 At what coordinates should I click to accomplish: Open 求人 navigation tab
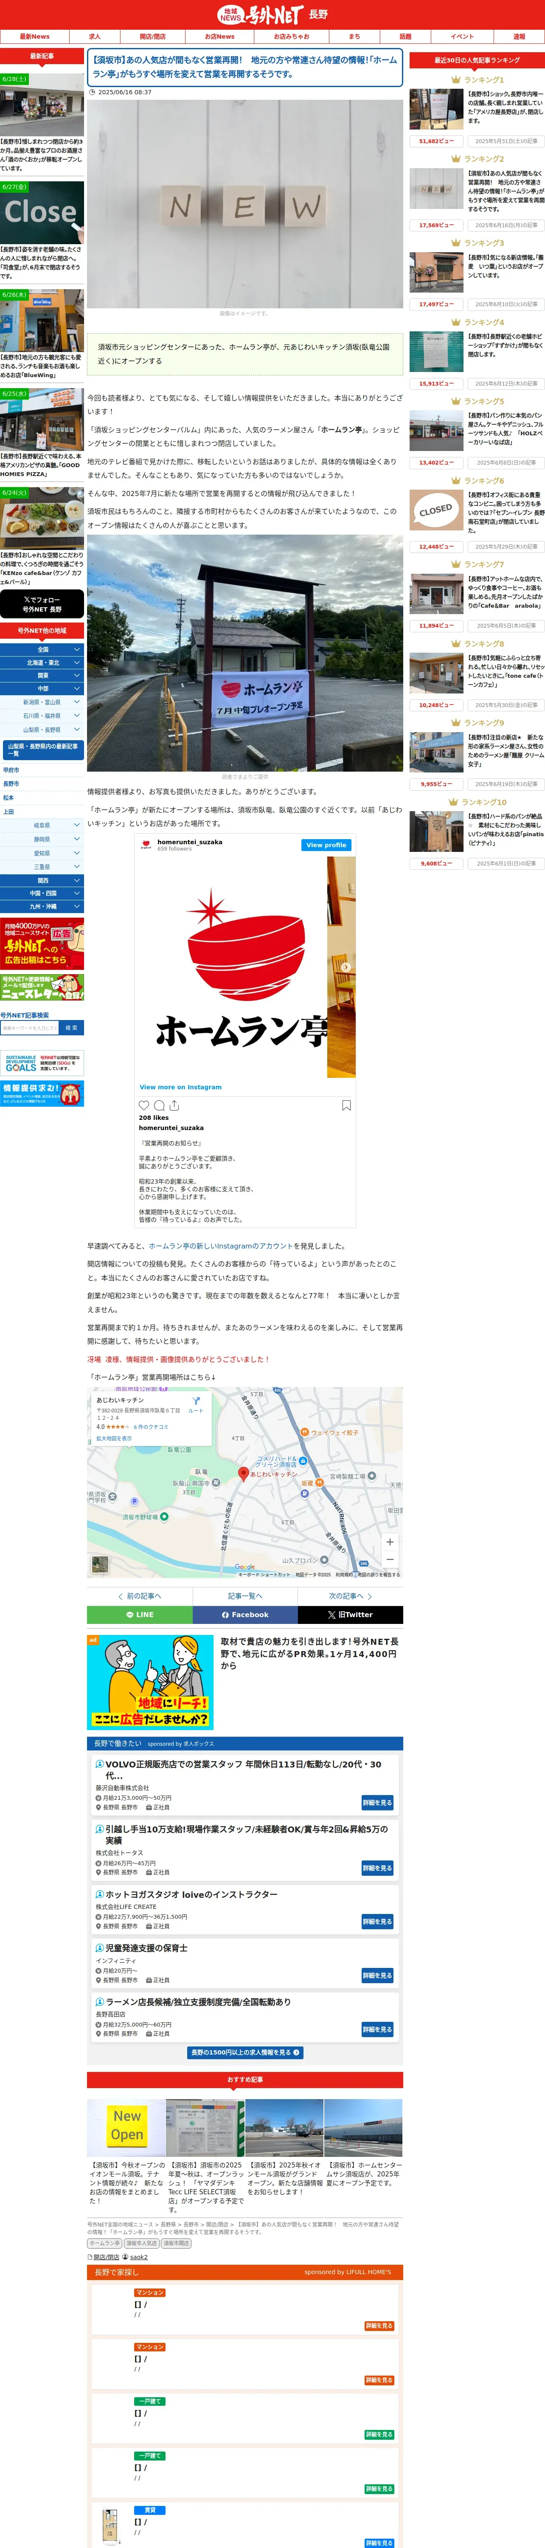click(x=95, y=37)
